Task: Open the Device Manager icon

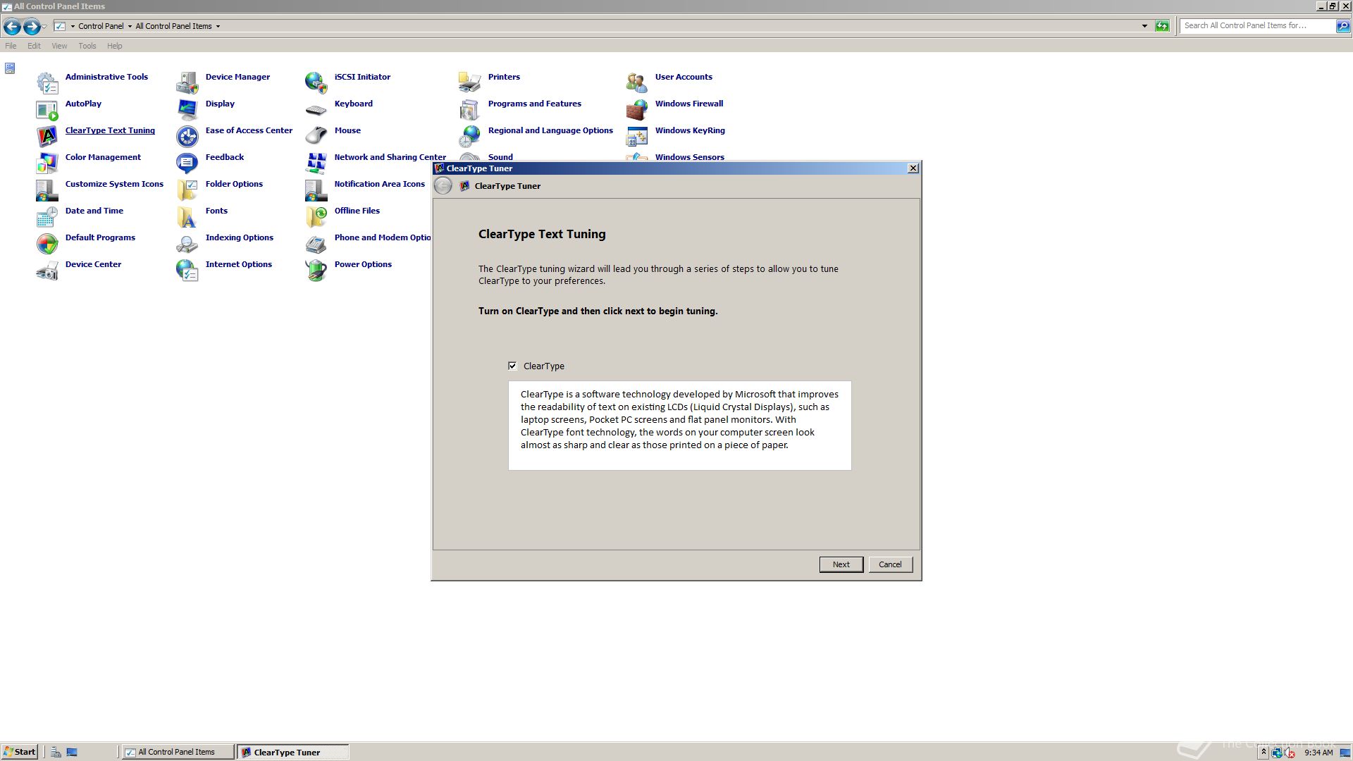Action: 187,83
